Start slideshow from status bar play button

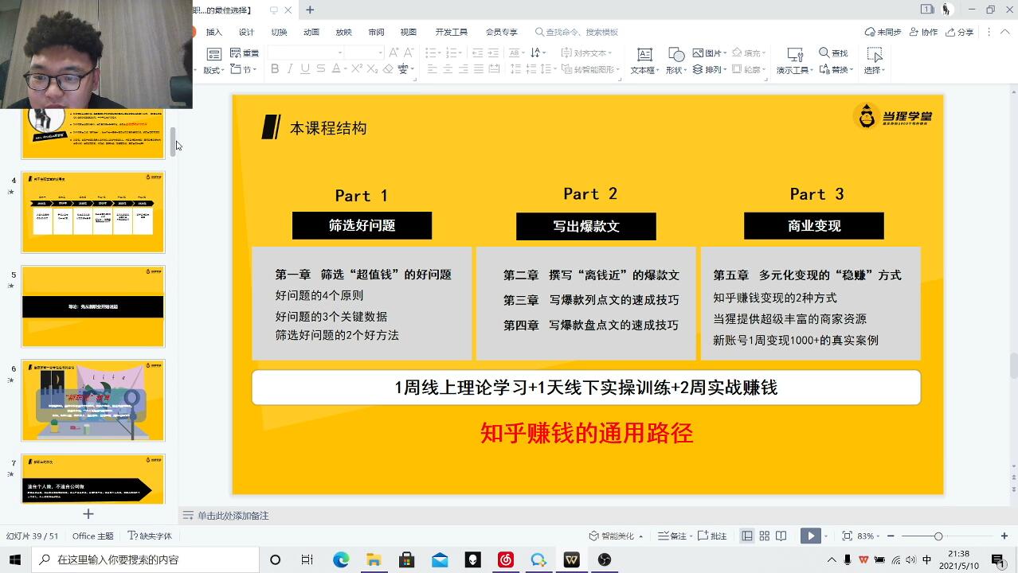[x=810, y=536]
